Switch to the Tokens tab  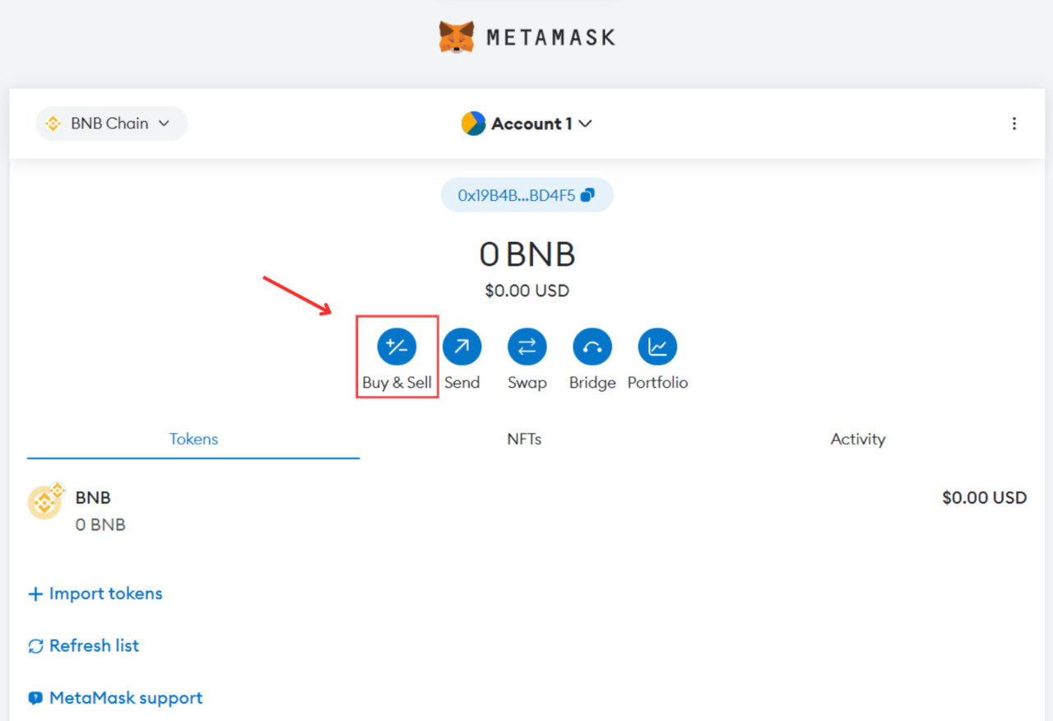click(x=193, y=440)
